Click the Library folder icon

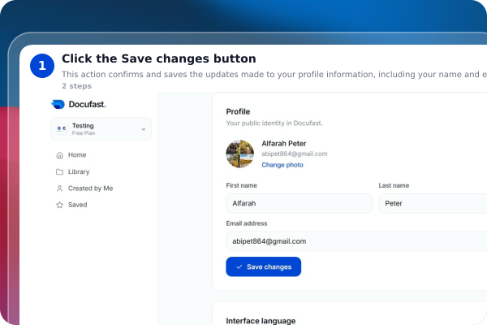[59, 171]
